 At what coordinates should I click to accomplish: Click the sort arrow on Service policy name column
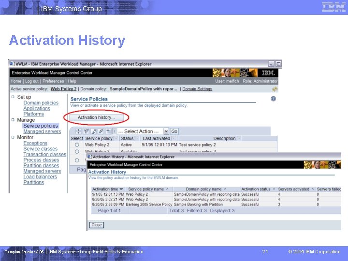click(167, 189)
